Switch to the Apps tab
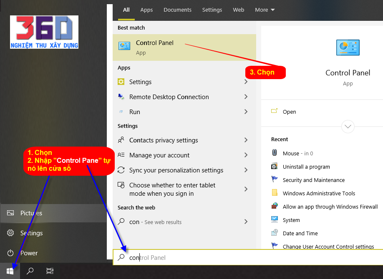This screenshot has width=383, height=279. click(x=146, y=10)
